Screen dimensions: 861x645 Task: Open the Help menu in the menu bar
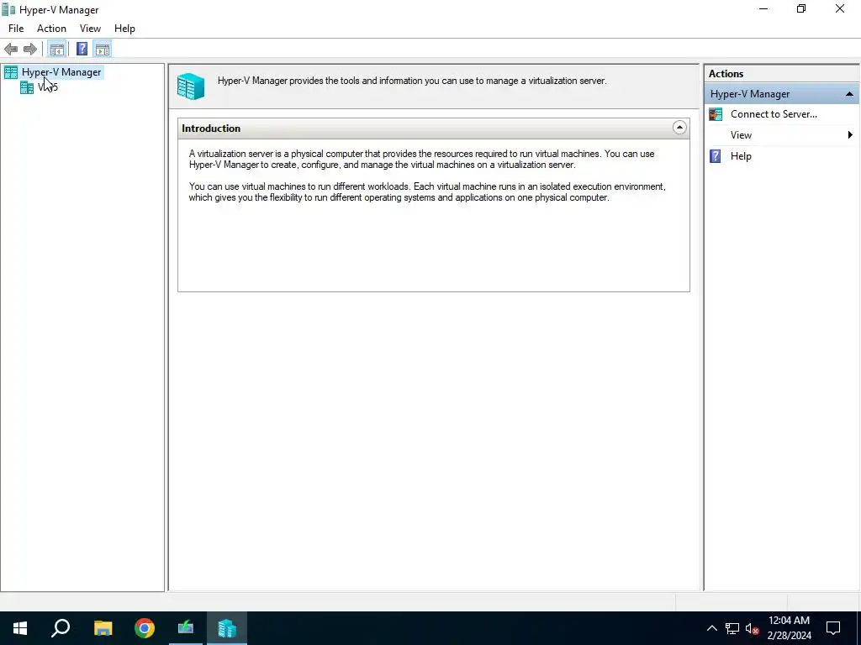[124, 29]
